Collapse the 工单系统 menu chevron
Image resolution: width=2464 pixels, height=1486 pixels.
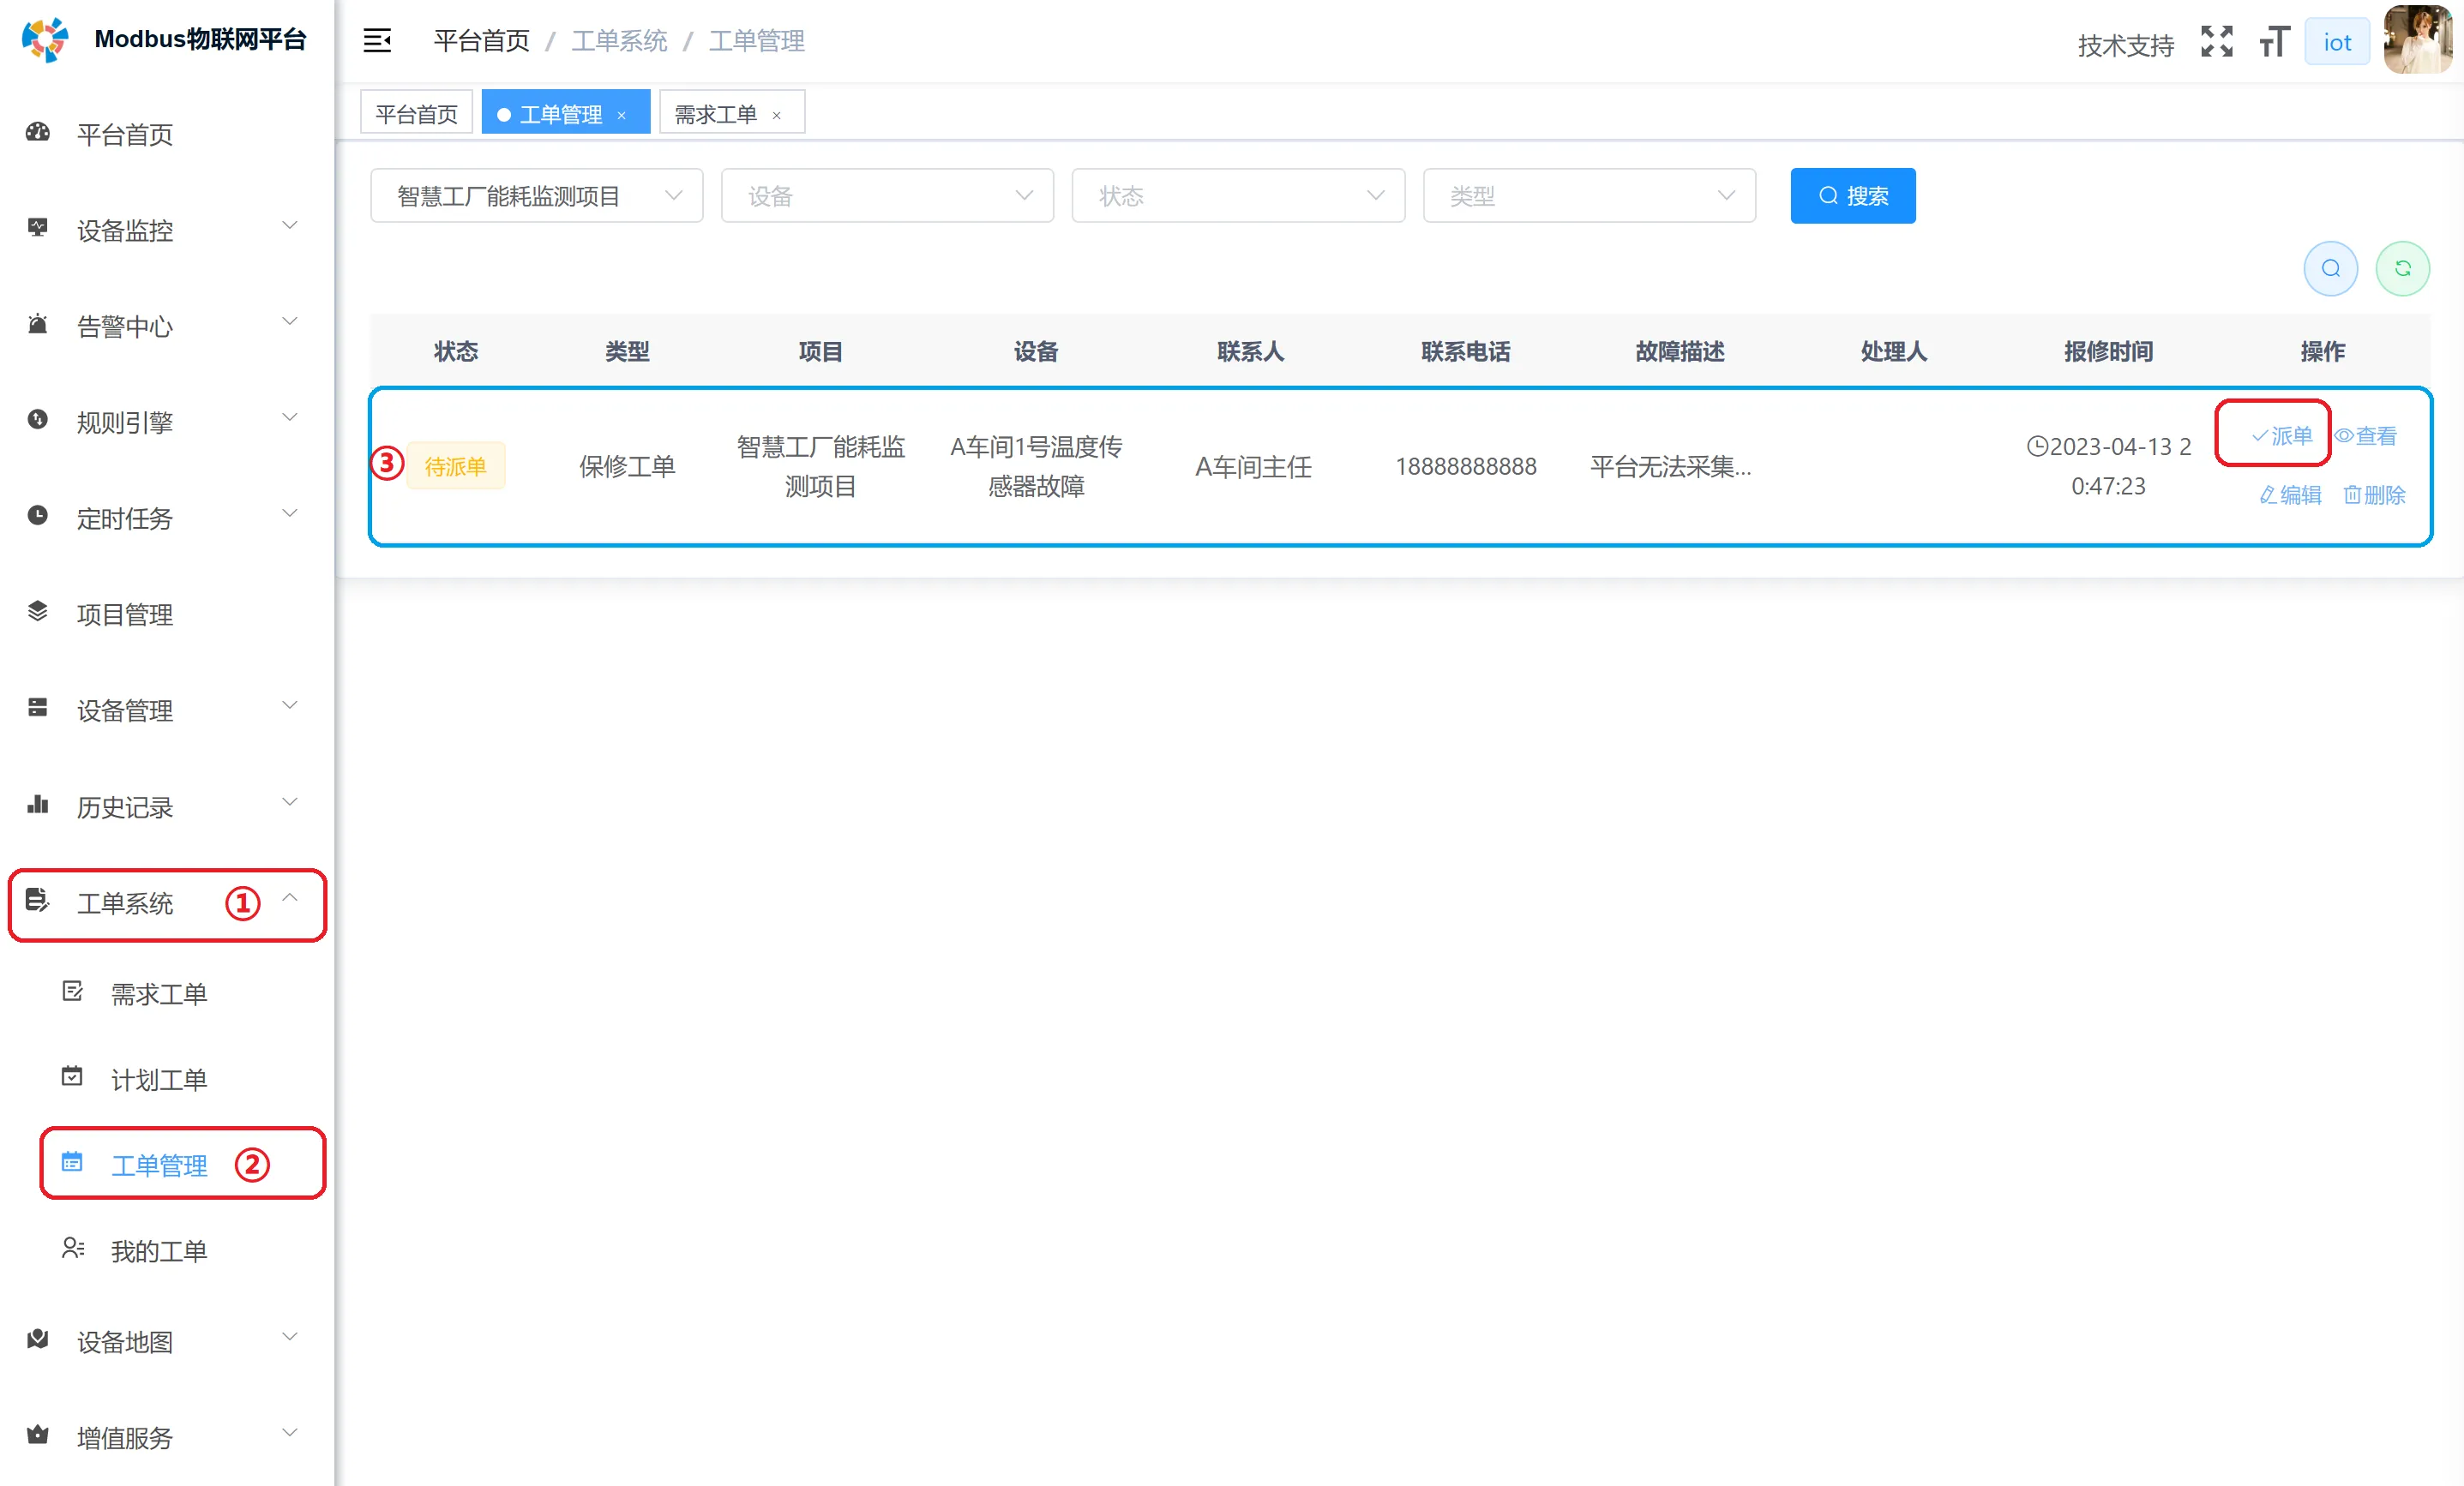point(290,897)
